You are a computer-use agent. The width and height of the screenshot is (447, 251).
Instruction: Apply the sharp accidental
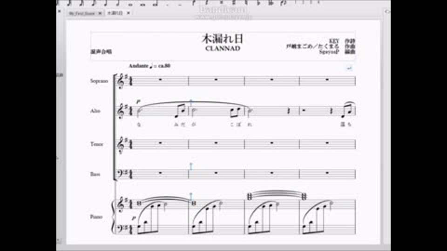tap(234, 3)
